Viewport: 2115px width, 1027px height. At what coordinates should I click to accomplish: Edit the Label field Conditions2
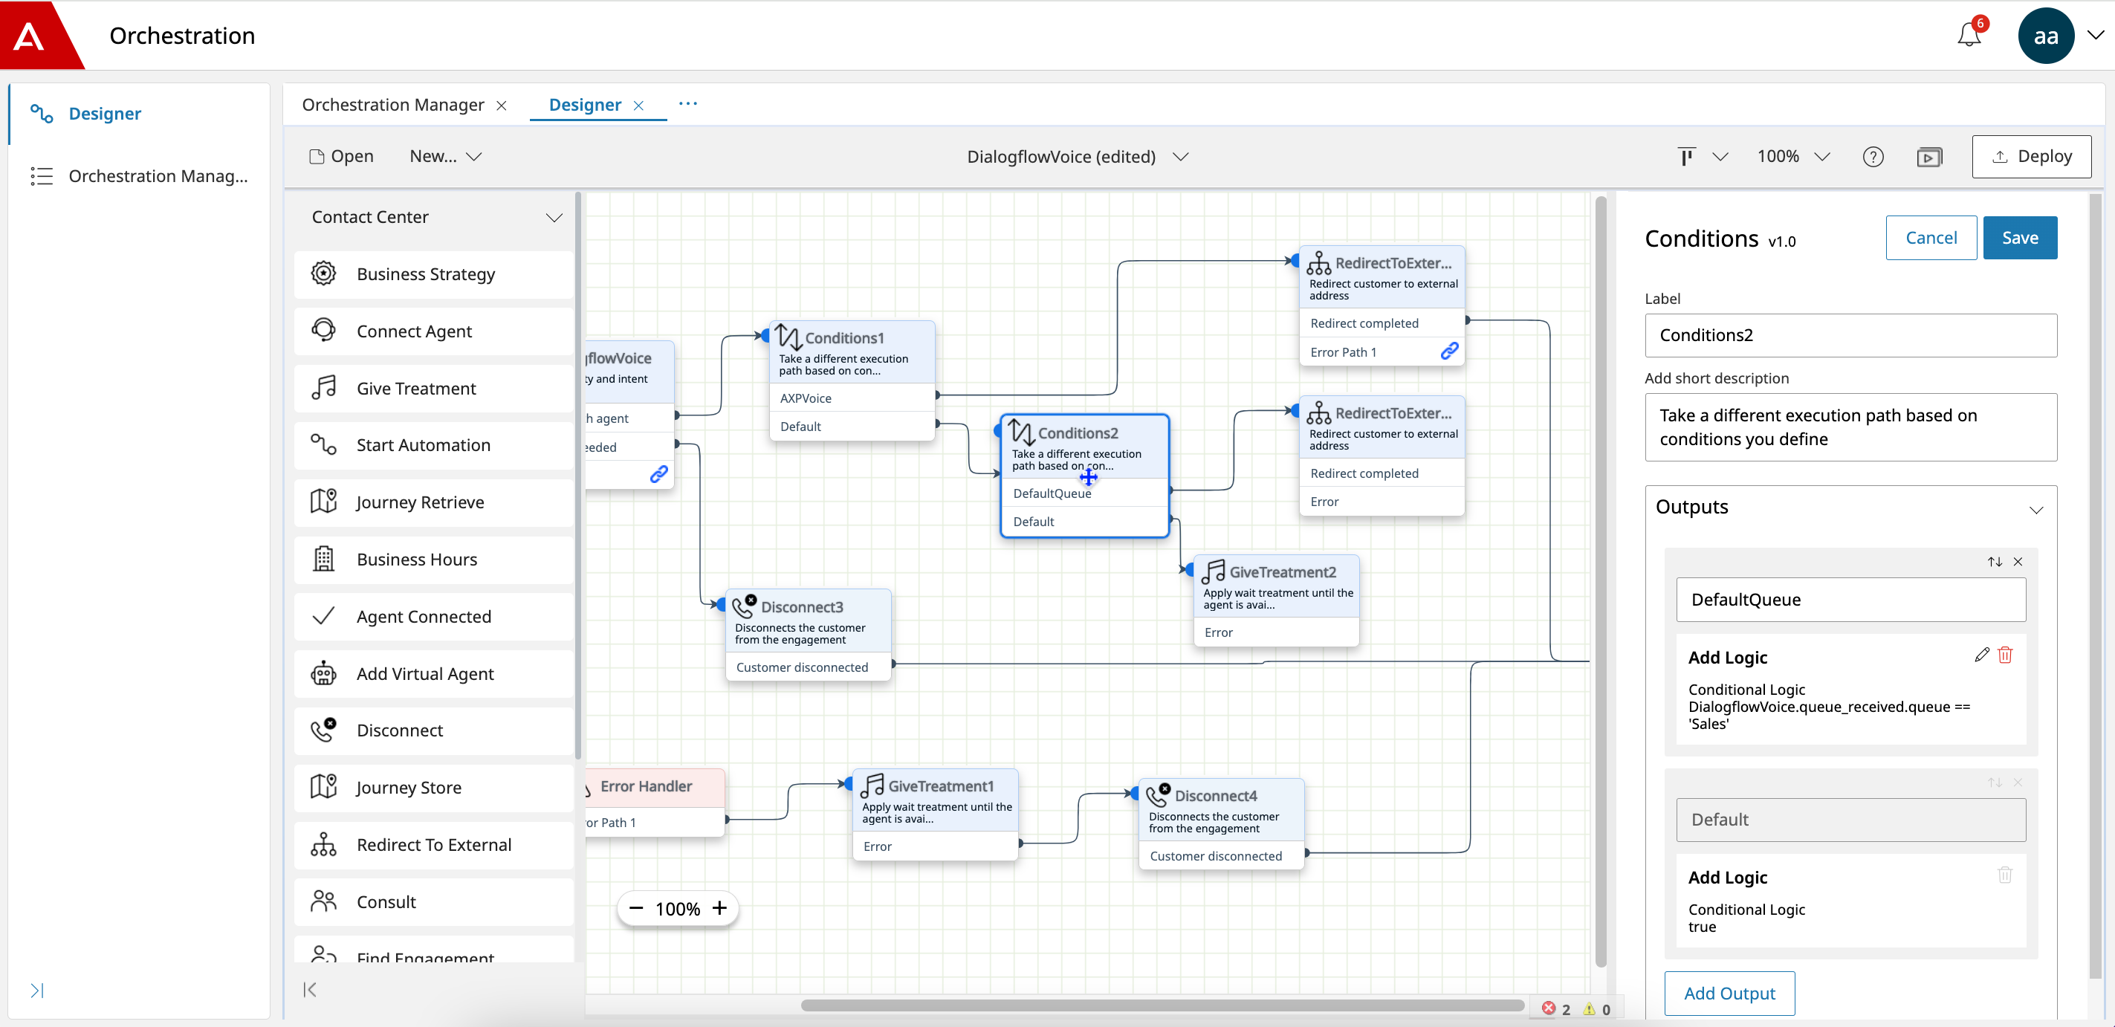click(x=1850, y=335)
